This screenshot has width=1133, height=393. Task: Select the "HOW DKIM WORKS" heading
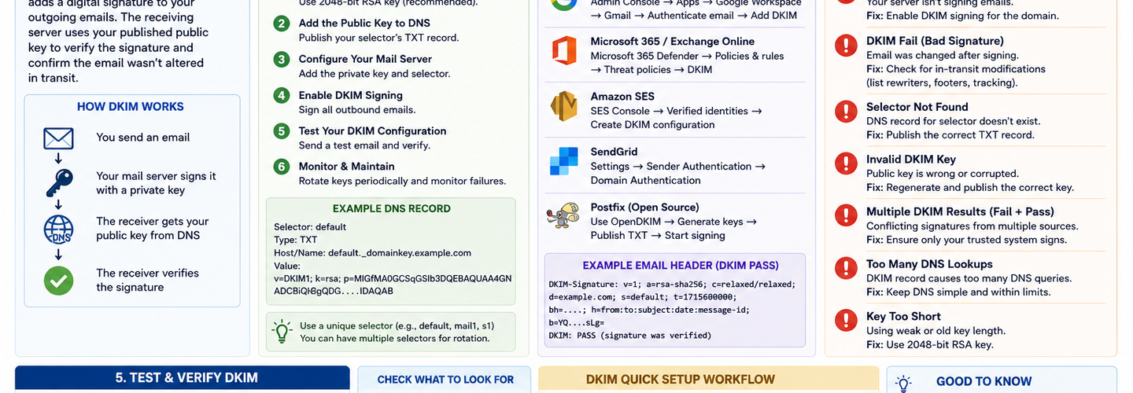pyautogui.click(x=131, y=107)
